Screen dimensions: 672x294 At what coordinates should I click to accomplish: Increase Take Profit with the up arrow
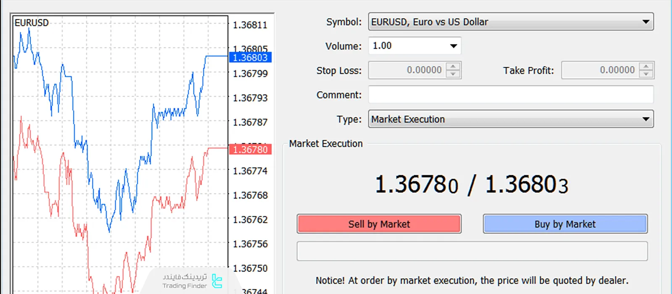tap(646, 66)
